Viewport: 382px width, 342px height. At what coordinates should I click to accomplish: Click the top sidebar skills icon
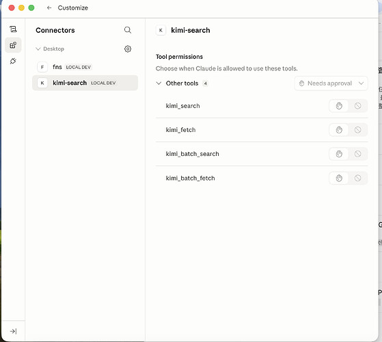coord(13,29)
